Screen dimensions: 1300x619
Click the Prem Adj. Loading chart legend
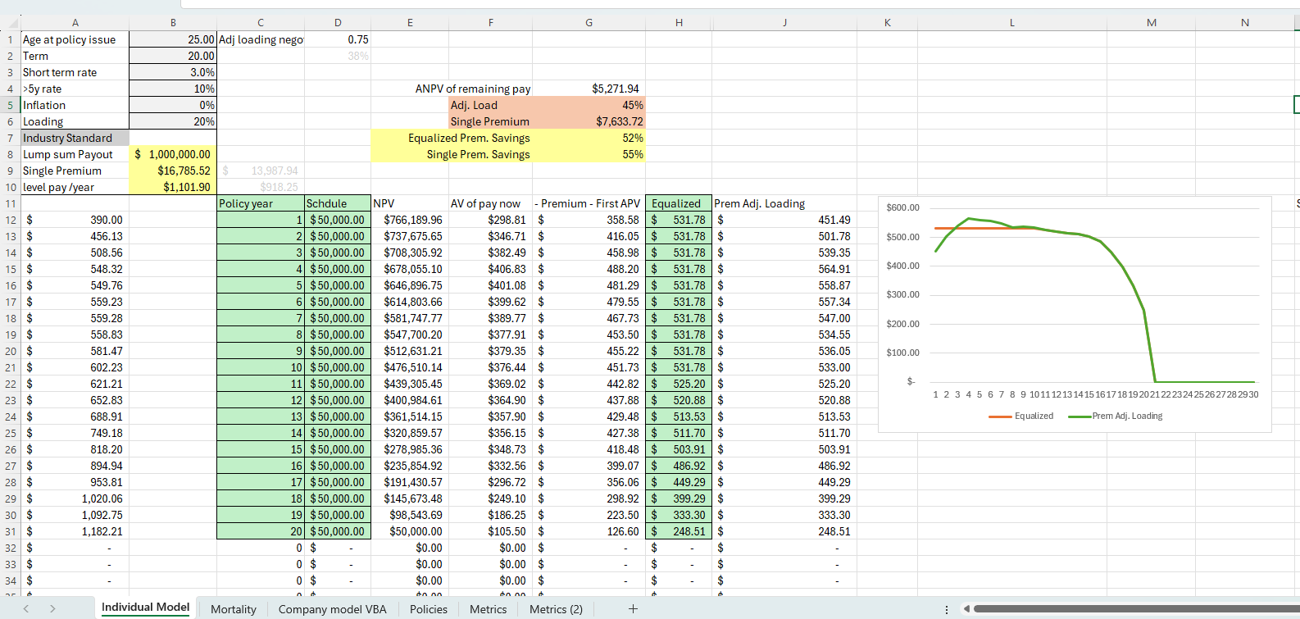[x=1116, y=416]
